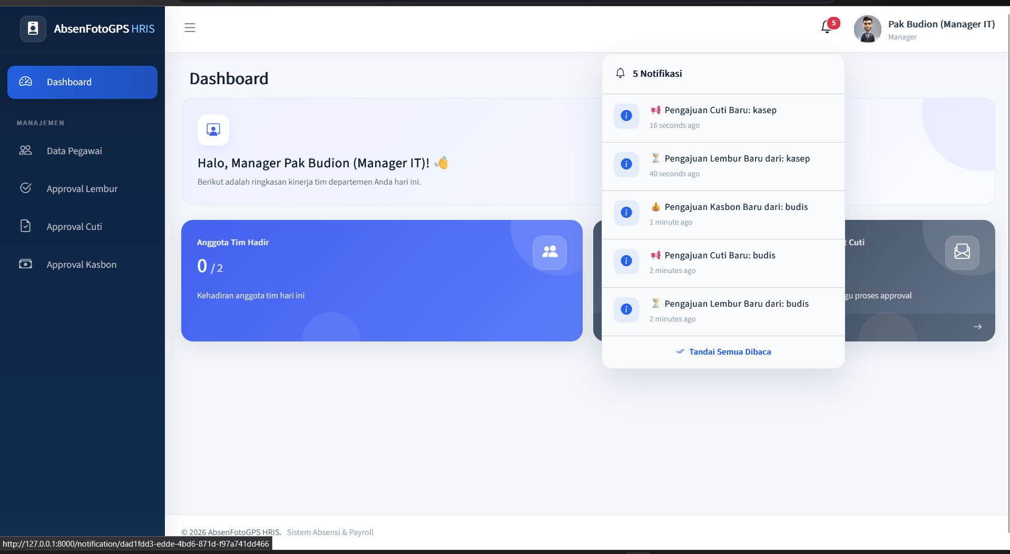This screenshot has height=554, width=1010.
Task: Open notification Pengajuan Kasbon Baru dari: budis
Action: 723,215
